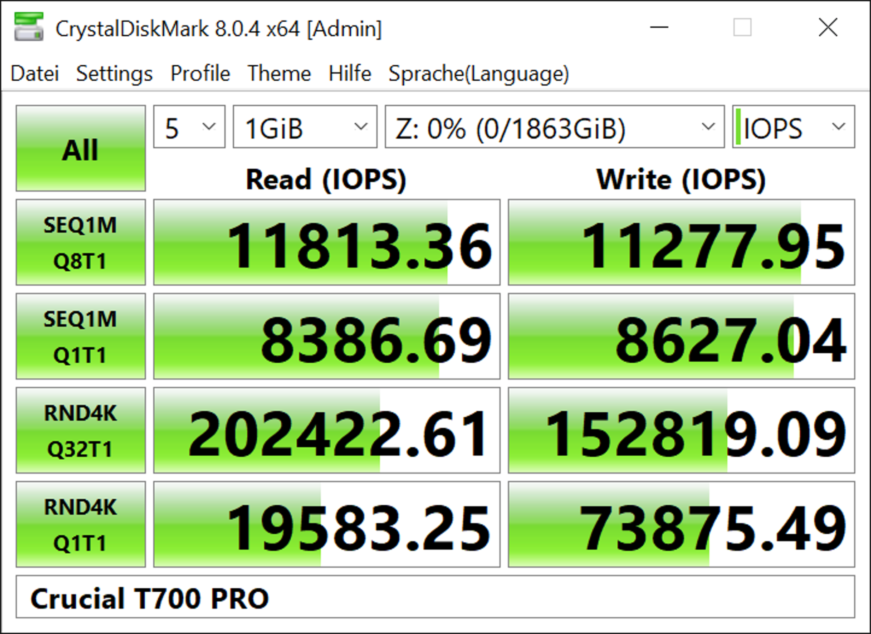Click the SEQ1M Q1T1 write value 8627.04

pos(681,336)
